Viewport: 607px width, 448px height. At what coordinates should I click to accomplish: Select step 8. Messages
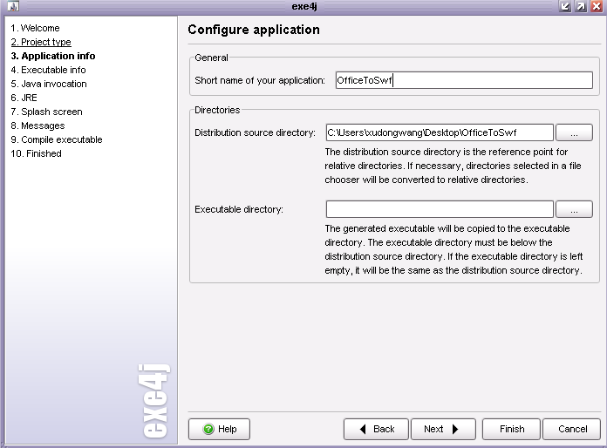(x=38, y=126)
